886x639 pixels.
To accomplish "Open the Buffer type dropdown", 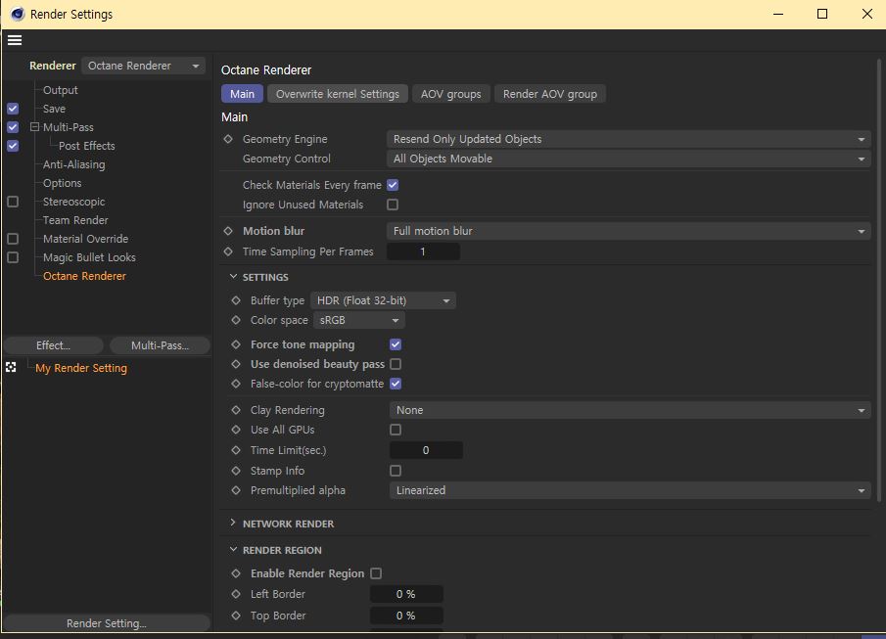I will [x=383, y=300].
